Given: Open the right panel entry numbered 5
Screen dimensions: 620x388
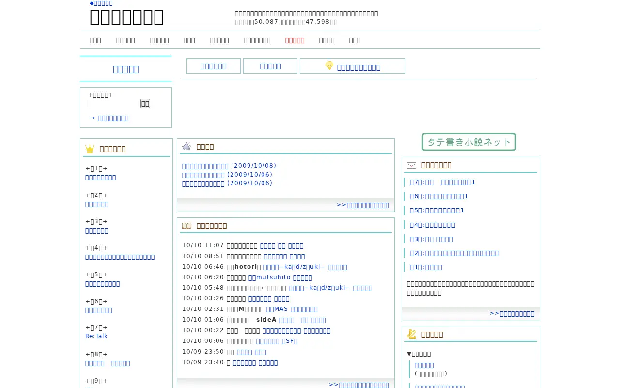Looking at the screenshot, I should click(437, 210).
